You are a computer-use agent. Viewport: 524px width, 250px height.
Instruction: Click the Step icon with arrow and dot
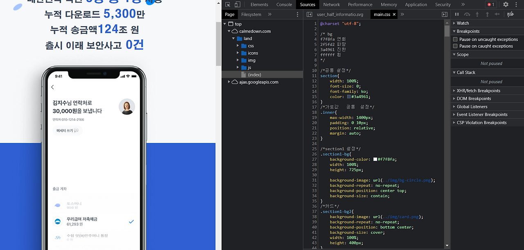pyautogui.click(x=497, y=14)
